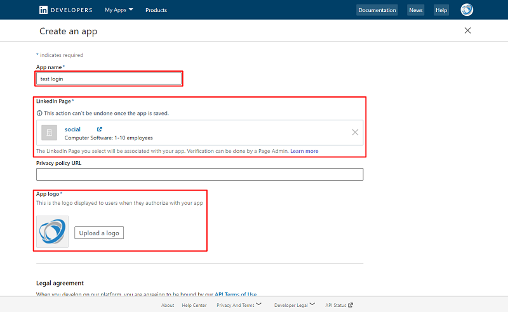Click the LinkedIn Developers logo

pyautogui.click(x=66, y=10)
